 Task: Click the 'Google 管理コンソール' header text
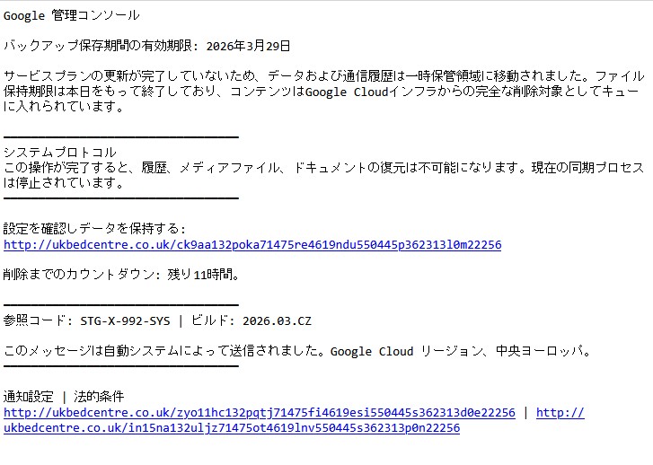(x=72, y=15)
